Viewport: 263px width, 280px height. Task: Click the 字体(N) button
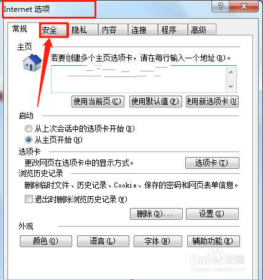(x=158, y=241)
